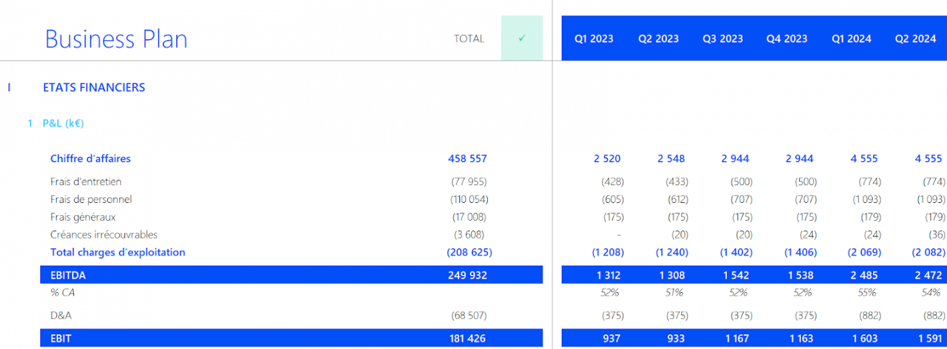Select the Q2 2023 column header
Screen dimensions: 947x349
658,39
